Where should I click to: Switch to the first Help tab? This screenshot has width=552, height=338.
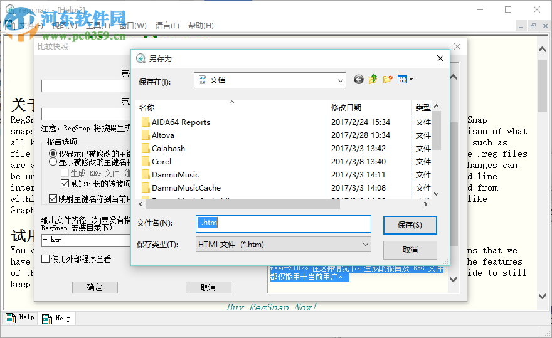[x=21, y=317]
